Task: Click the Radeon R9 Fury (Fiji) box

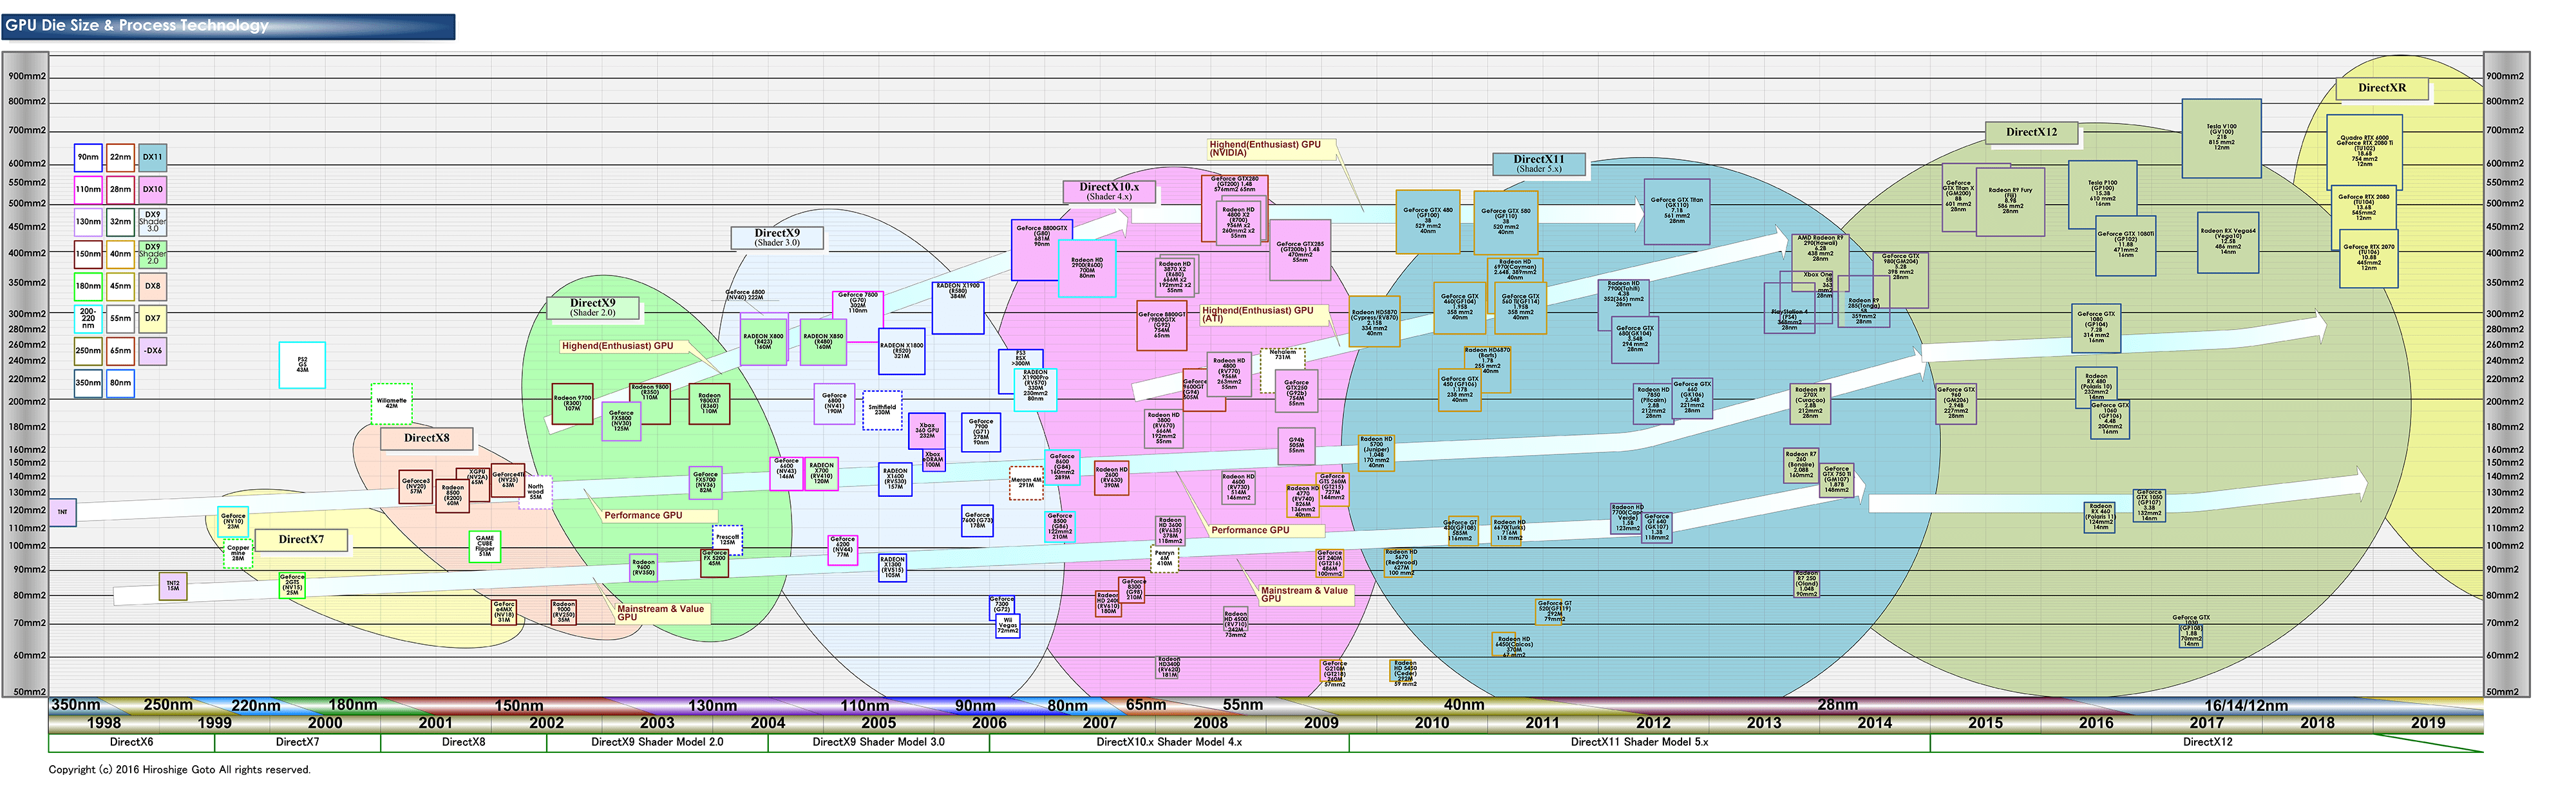Action: (2010, 201)
